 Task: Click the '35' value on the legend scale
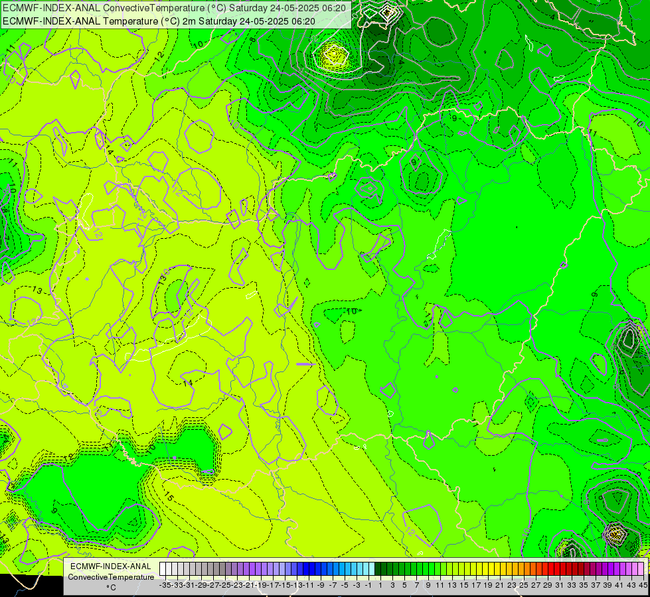(584, 585)
